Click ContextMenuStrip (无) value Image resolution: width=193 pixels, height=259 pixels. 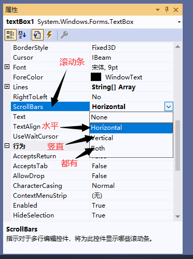tap(97, 196)
